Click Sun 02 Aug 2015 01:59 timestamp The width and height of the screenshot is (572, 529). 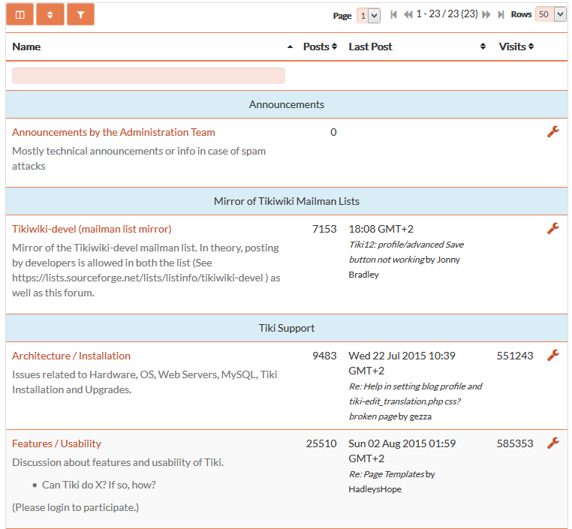[x=402, y=451]
